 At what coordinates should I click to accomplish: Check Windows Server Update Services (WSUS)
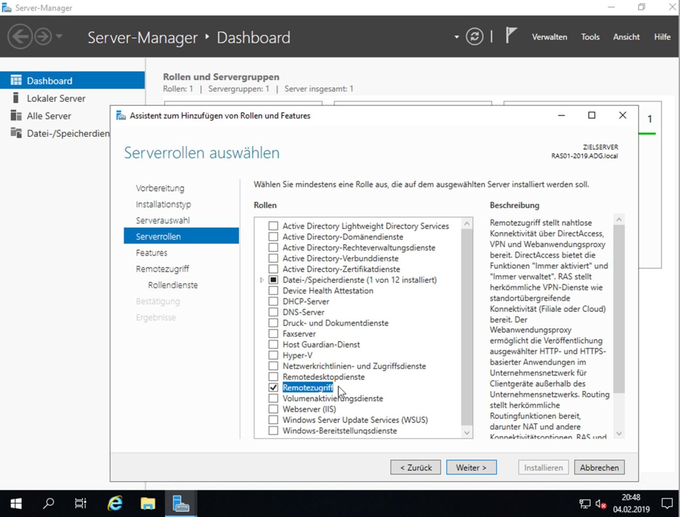[273, 420]
